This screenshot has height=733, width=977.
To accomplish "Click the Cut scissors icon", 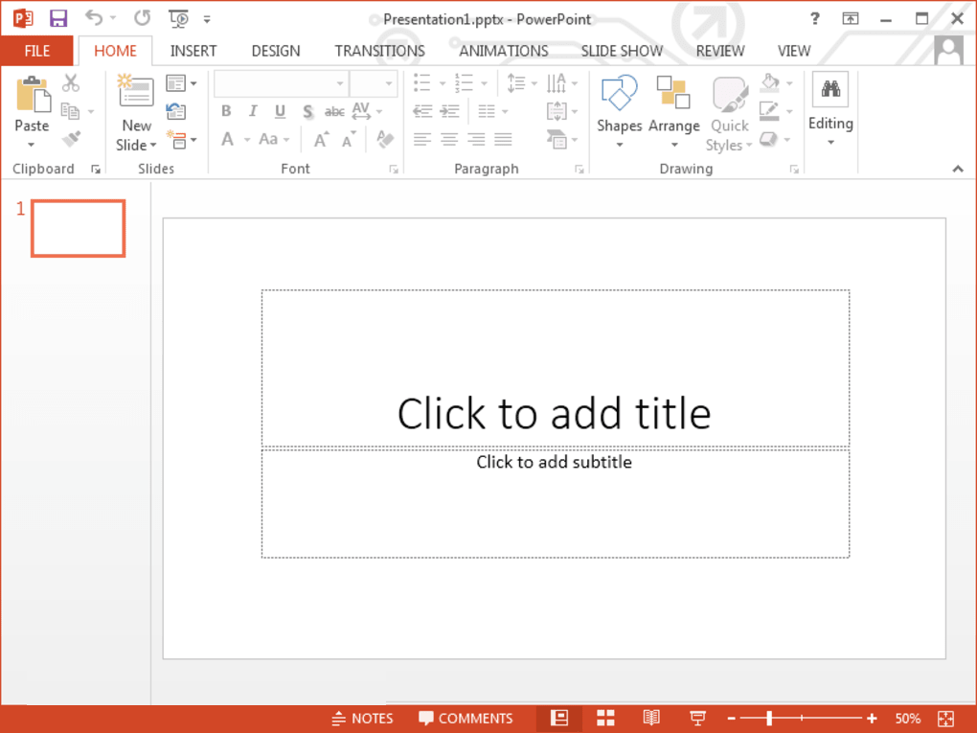I will (x=71, y=83).
